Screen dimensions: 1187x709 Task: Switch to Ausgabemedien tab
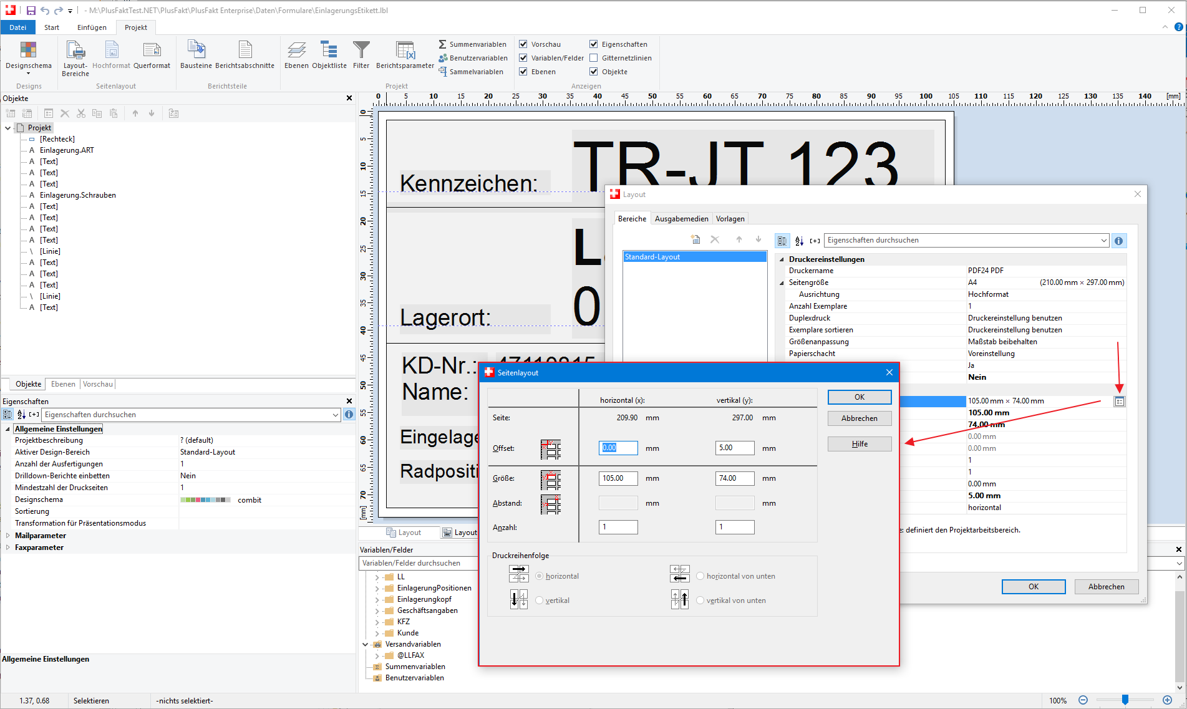(681, 219)
